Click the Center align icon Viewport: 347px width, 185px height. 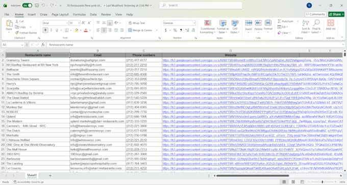pyautogui.click(x=104, y=30)
